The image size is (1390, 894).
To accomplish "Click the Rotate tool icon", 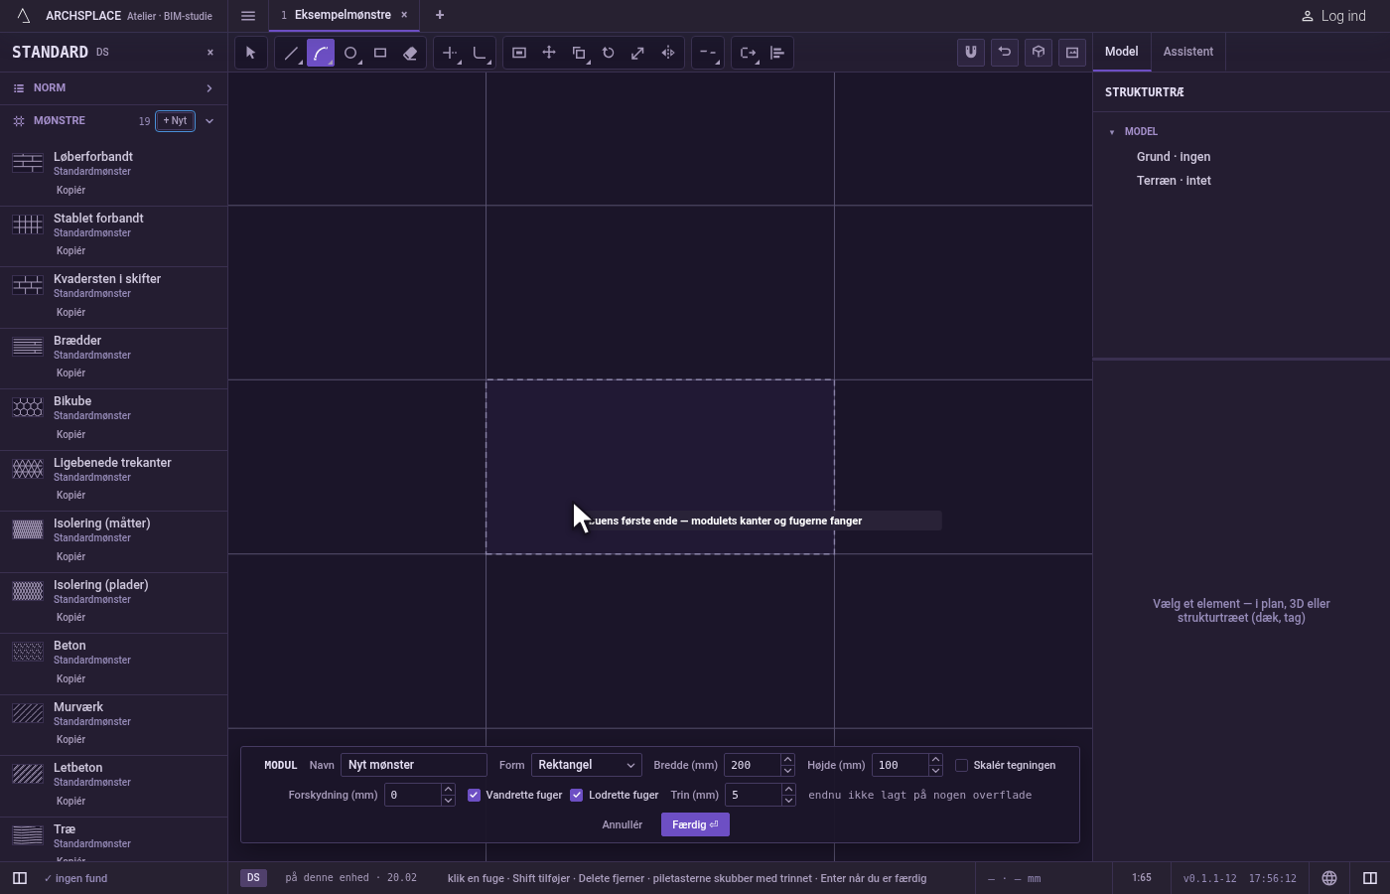I will click(609, 53).
